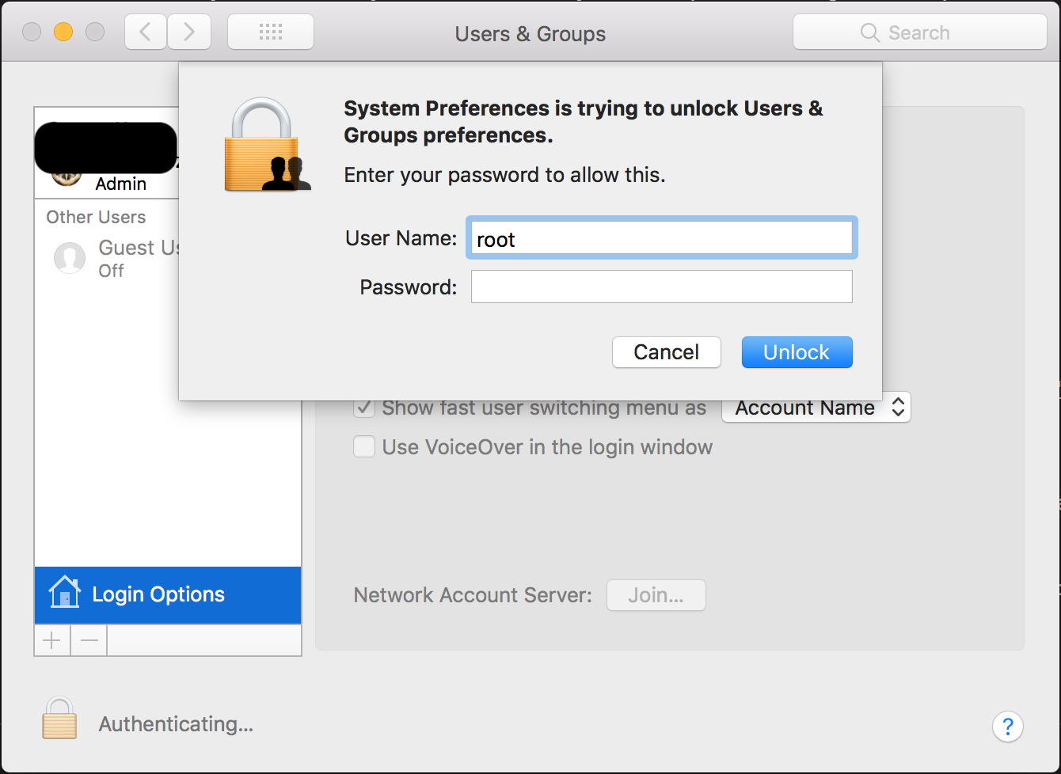Image resolution: width=1061 pixels, height=774 pixels.
Task: Click the search magnifier icon
Action: click(869, 32)
